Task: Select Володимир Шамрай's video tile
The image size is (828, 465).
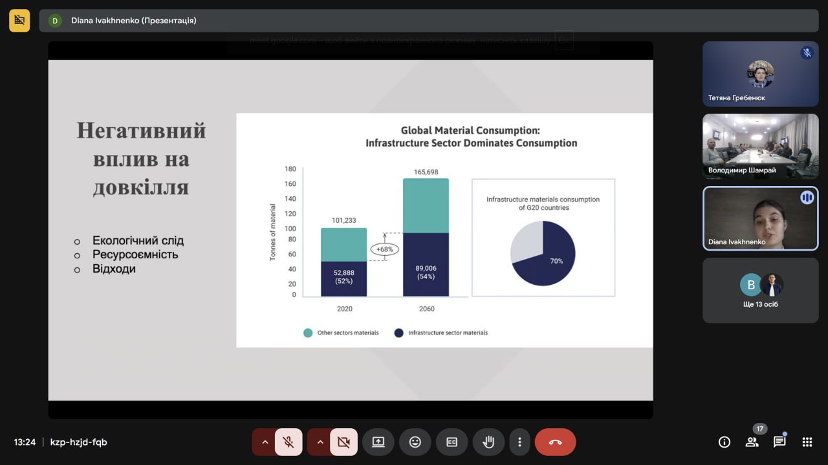Action: click(760, 146)
